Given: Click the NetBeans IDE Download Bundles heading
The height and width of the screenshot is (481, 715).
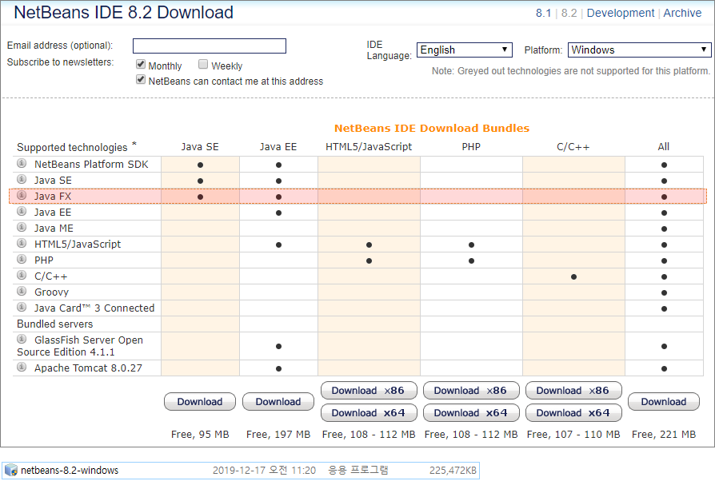Looking at the screenshot, I should coord(432,128).
